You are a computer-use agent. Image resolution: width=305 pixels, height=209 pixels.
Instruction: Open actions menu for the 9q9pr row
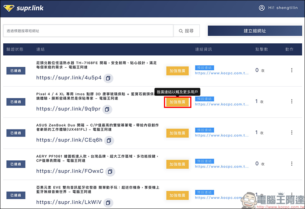[x=292, y=101]
